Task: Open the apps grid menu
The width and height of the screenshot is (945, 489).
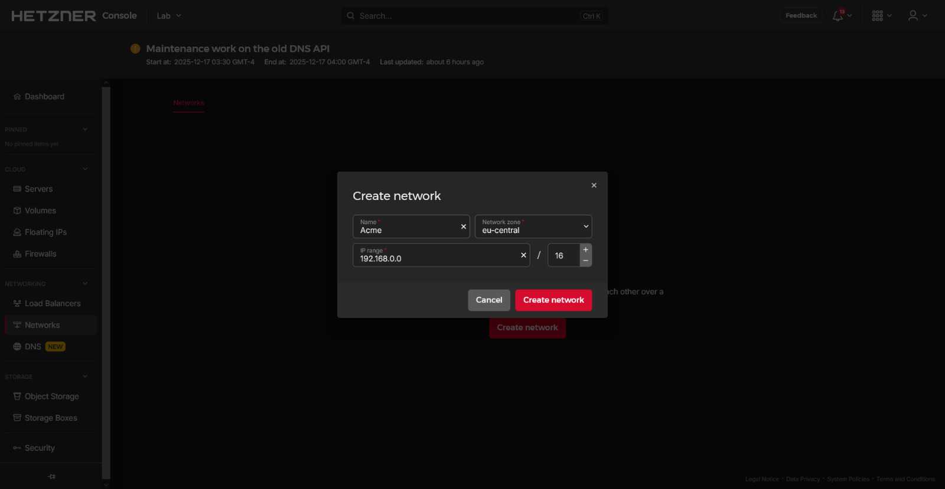Action: coord(878,16)
